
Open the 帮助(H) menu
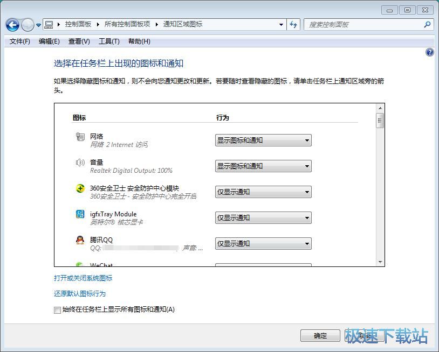139,41
